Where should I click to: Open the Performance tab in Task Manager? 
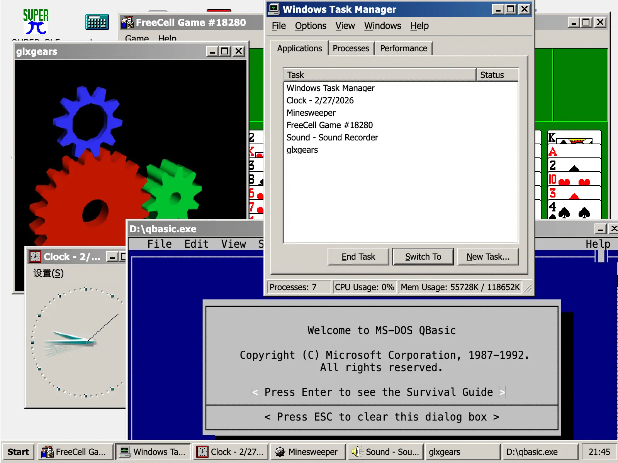[403, 48]
